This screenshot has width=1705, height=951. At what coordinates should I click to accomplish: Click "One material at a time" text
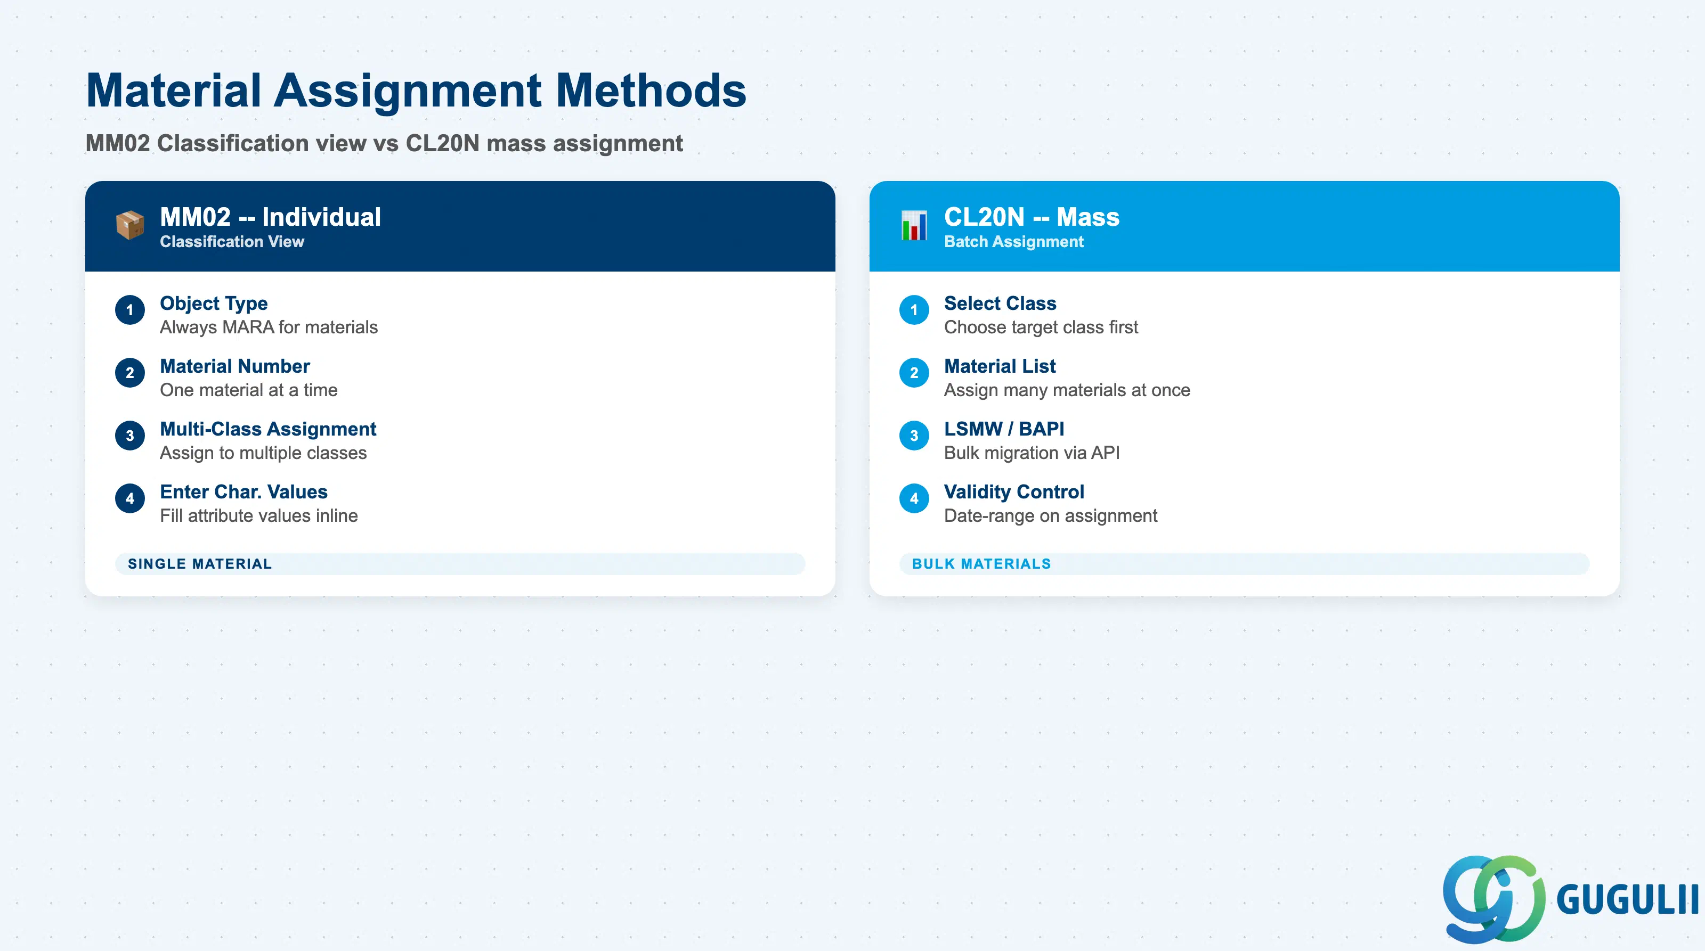[x=248, y=390]
